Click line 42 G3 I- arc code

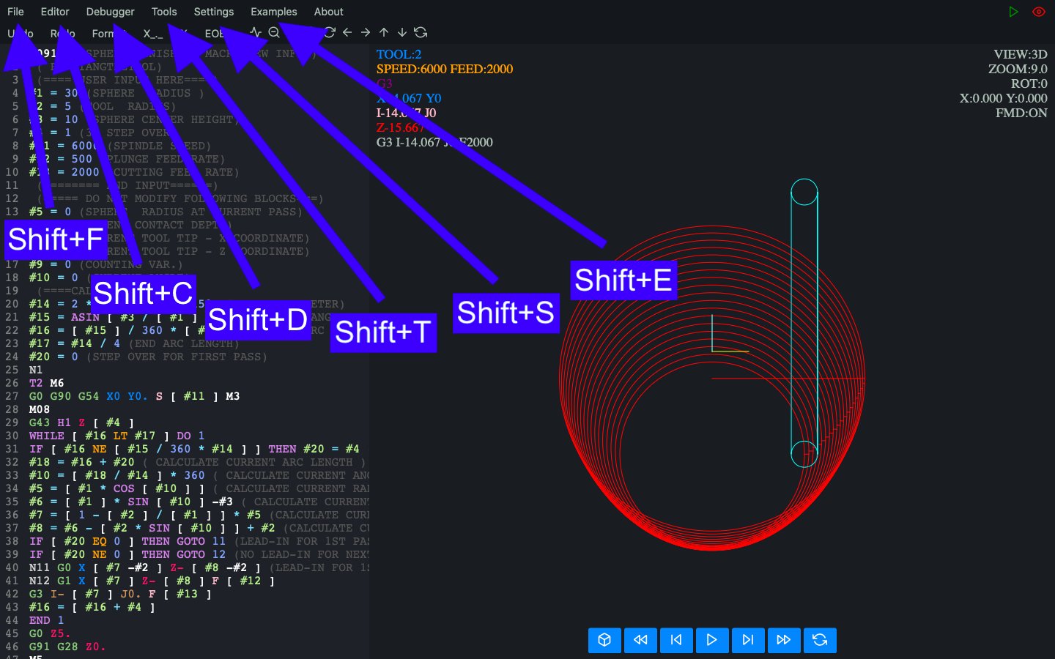pos(121,594)
